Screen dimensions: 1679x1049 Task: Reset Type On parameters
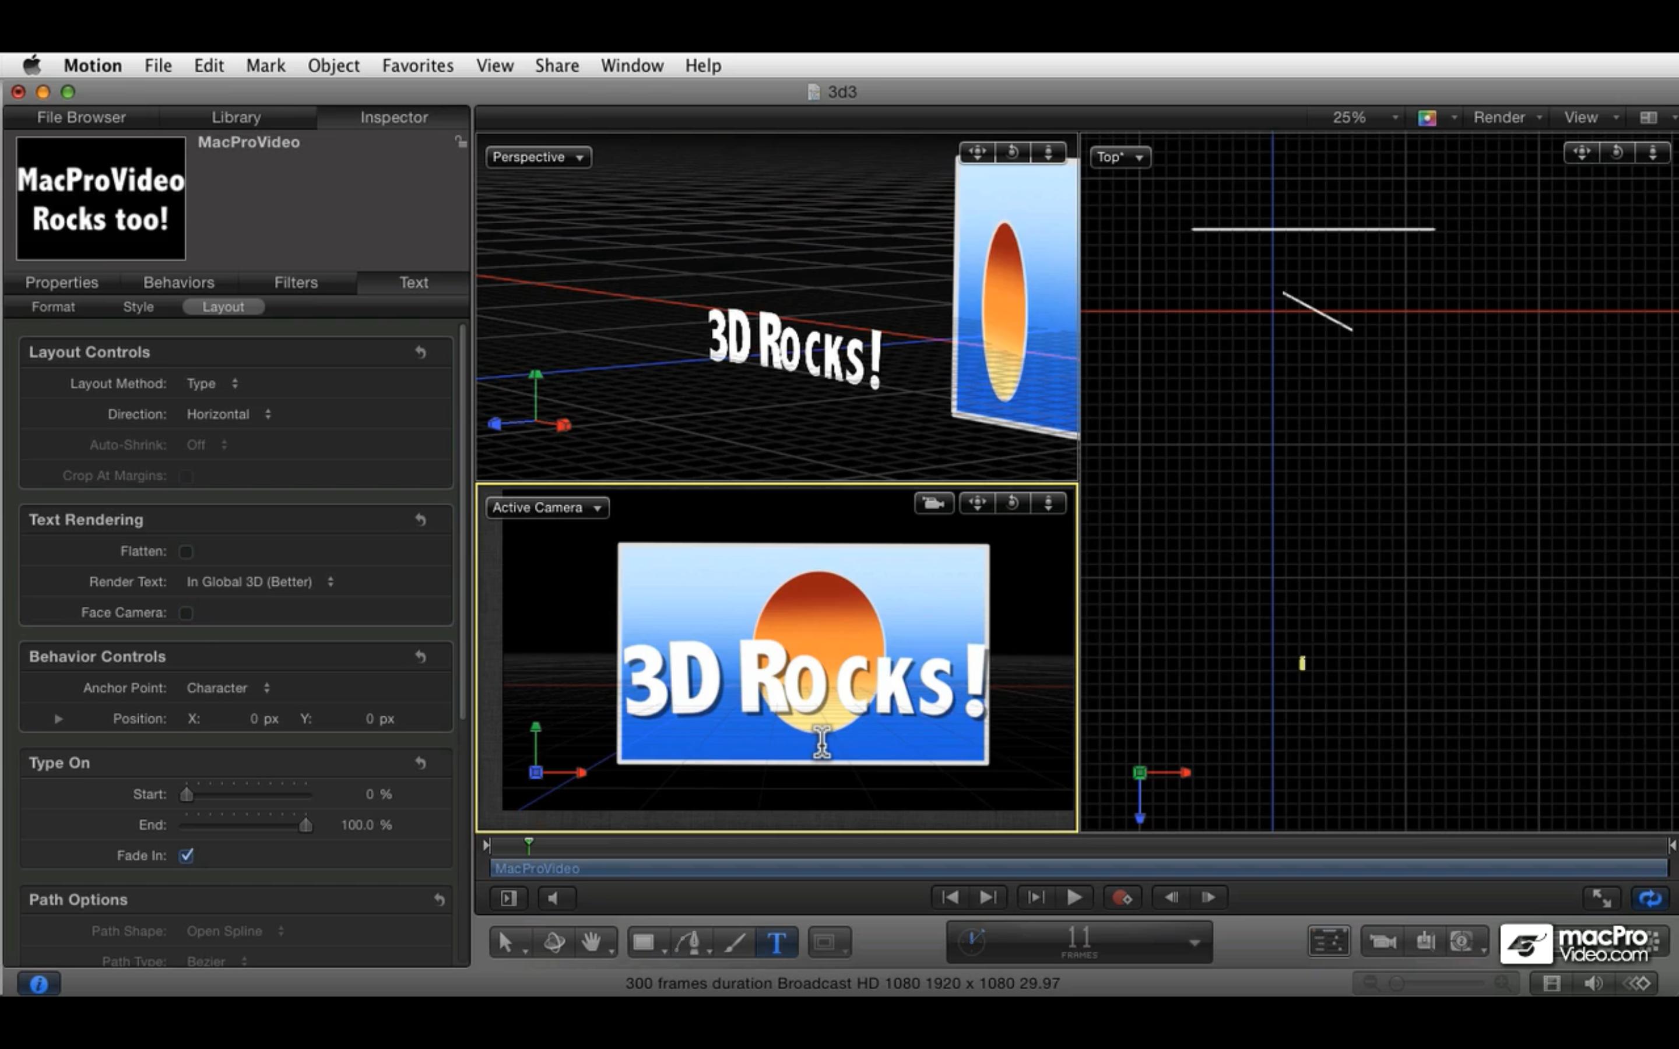click(420, 763)
